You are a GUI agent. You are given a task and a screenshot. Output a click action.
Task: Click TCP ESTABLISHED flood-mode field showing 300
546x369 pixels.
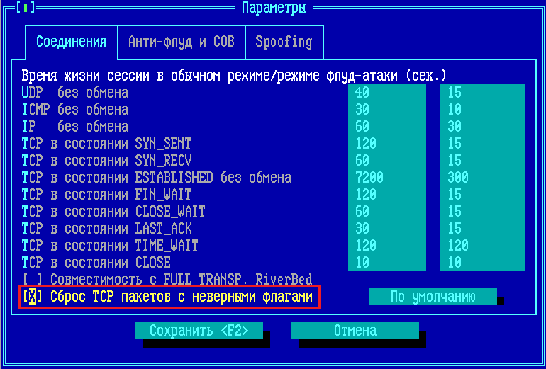pyautogui.click(x=482, y=178)
